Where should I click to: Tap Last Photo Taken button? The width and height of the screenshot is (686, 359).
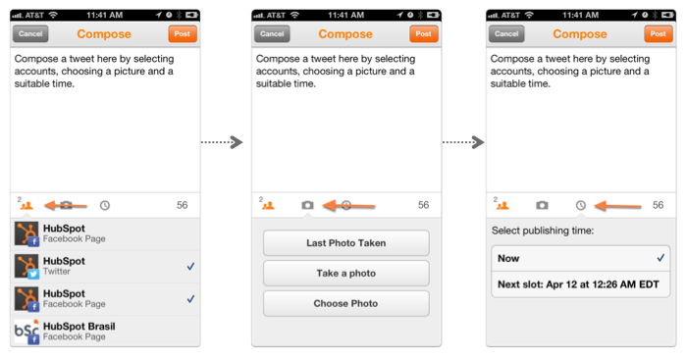click(346, 243)
